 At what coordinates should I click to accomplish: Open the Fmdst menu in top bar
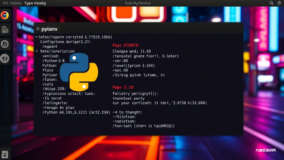click(16, 3)
